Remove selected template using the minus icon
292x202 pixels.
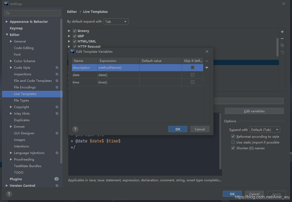pyautogui.click(x=282, y=39)
